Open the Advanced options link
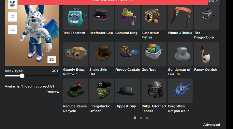The width and height of the screenshot is (233, 129). pos(211,125)
